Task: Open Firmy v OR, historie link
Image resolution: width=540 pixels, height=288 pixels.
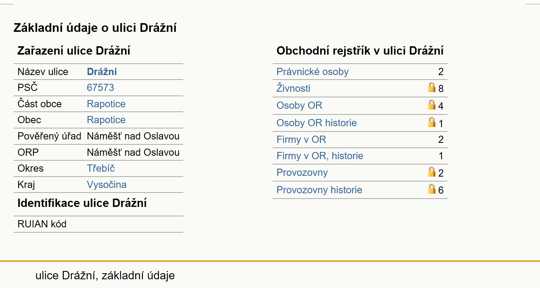Action: click(320, 156)
